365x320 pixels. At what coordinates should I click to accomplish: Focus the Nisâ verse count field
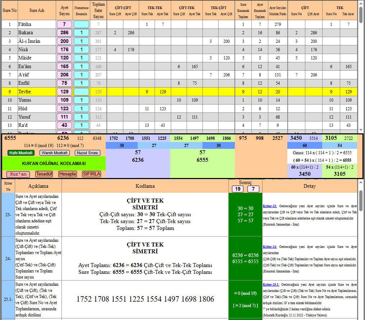point(64,49)
